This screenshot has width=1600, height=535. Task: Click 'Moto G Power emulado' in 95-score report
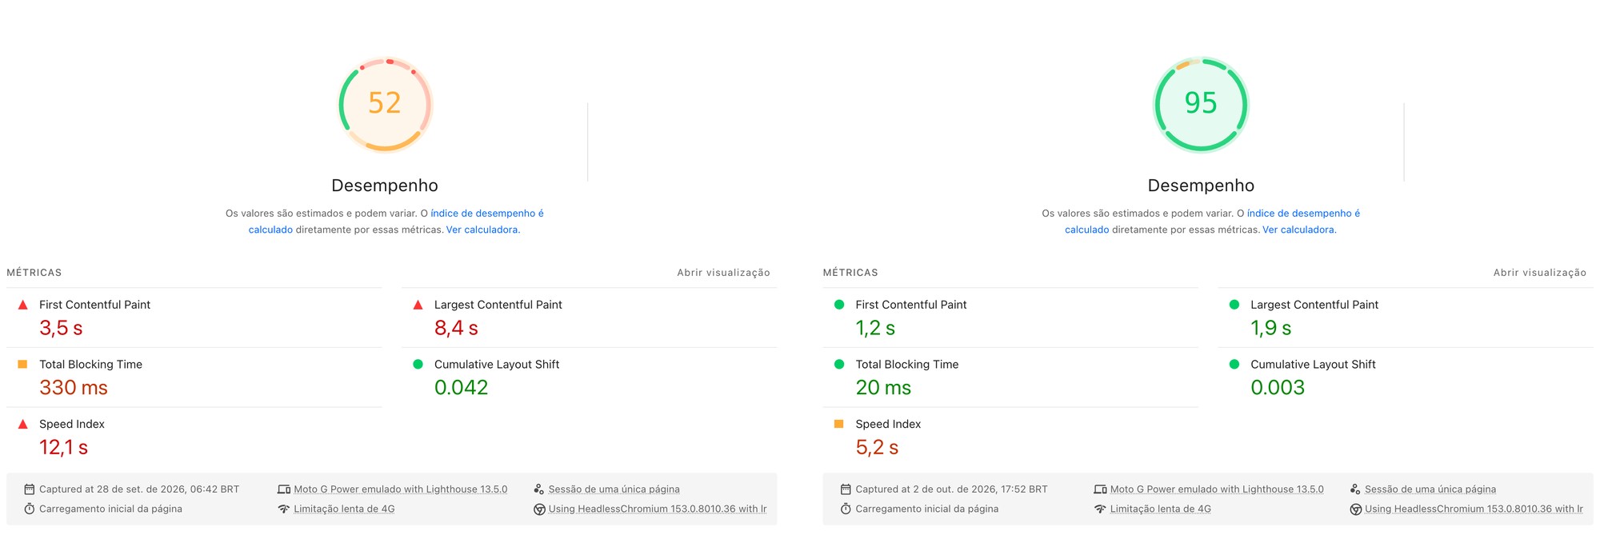(1217, 489)
